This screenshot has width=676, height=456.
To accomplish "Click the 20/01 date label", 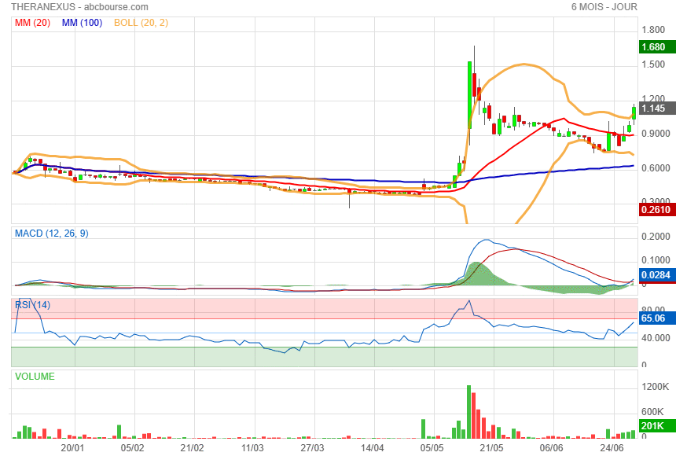I will [x=72, y=448].
